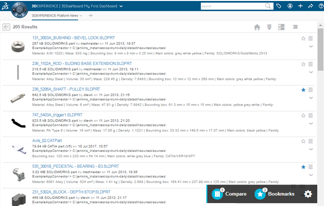Viewport: 324px width, 206px height.
Task: Open settings gear in bottom panel
Action: click(x=308, y=194)
